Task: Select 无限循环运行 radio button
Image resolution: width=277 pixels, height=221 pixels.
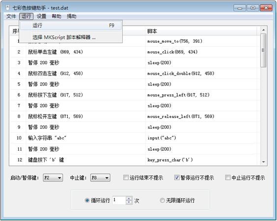Action: click(162, 200)
